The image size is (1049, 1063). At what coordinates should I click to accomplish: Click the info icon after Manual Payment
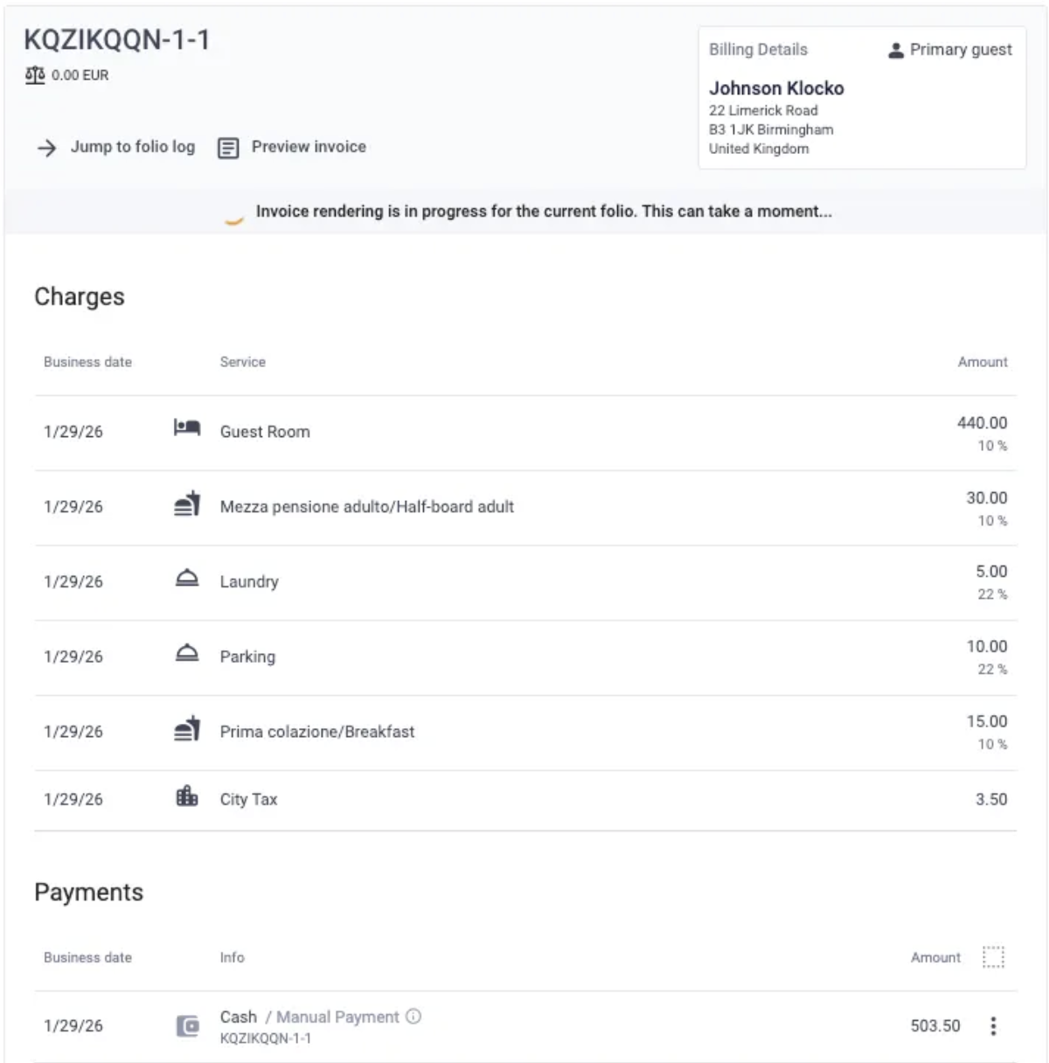point(413,1016)
